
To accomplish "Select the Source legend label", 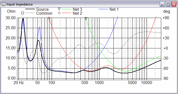I will point(42,9).
